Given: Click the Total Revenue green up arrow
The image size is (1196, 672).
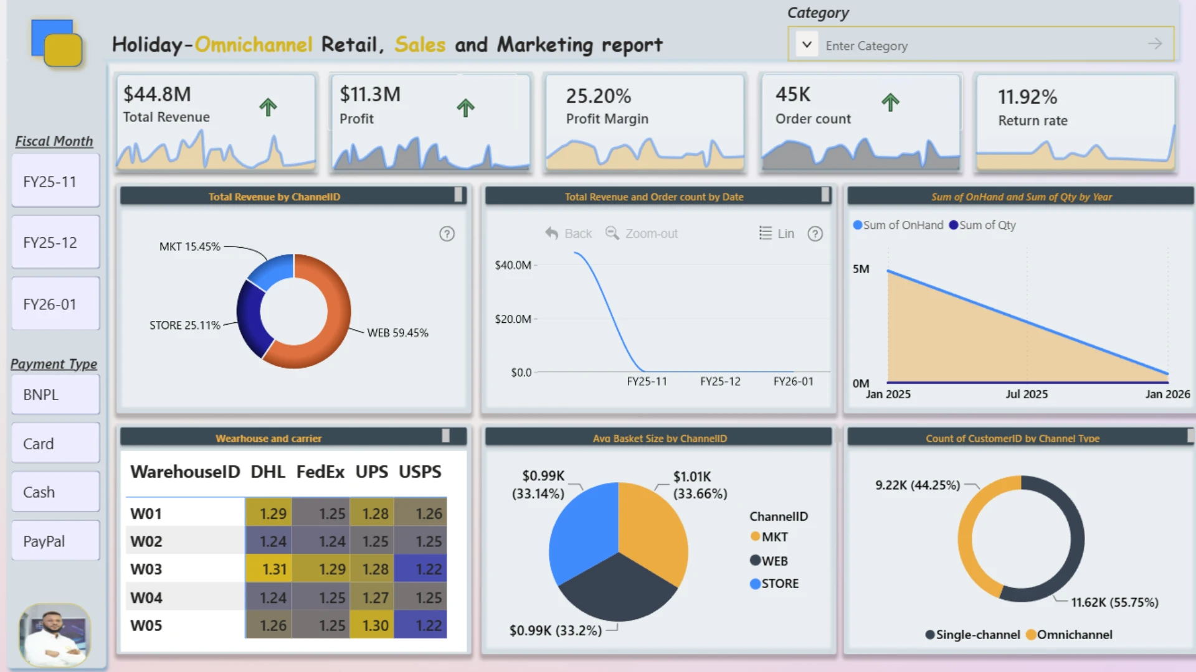Looking at the screenshot, I should [x=268, y=107].
